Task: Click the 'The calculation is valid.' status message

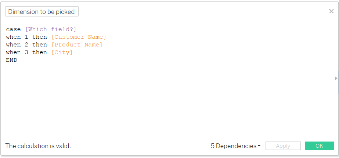Action: point(38,146)
